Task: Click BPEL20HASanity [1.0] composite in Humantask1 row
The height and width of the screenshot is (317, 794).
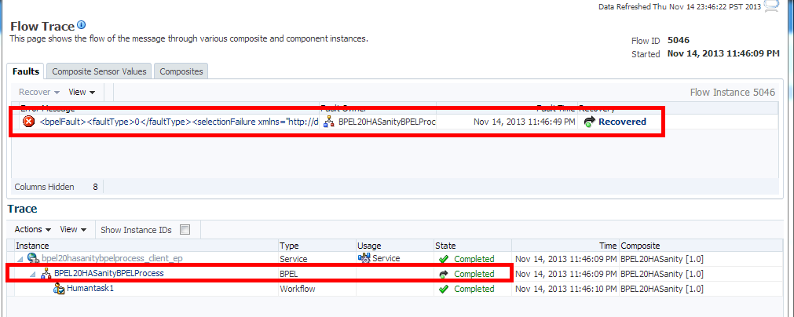Action: click(x=662, y=290)
